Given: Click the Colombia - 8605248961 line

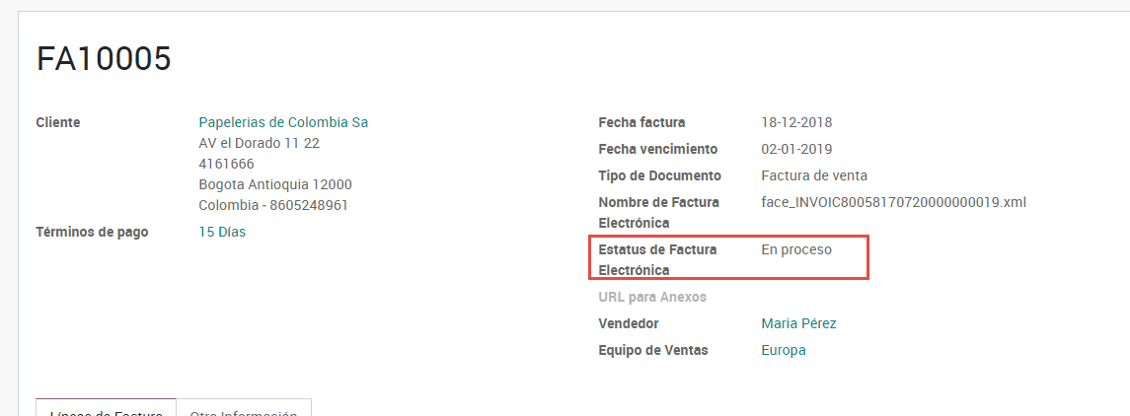Looking at the screenshot, I should coord(273,206).
